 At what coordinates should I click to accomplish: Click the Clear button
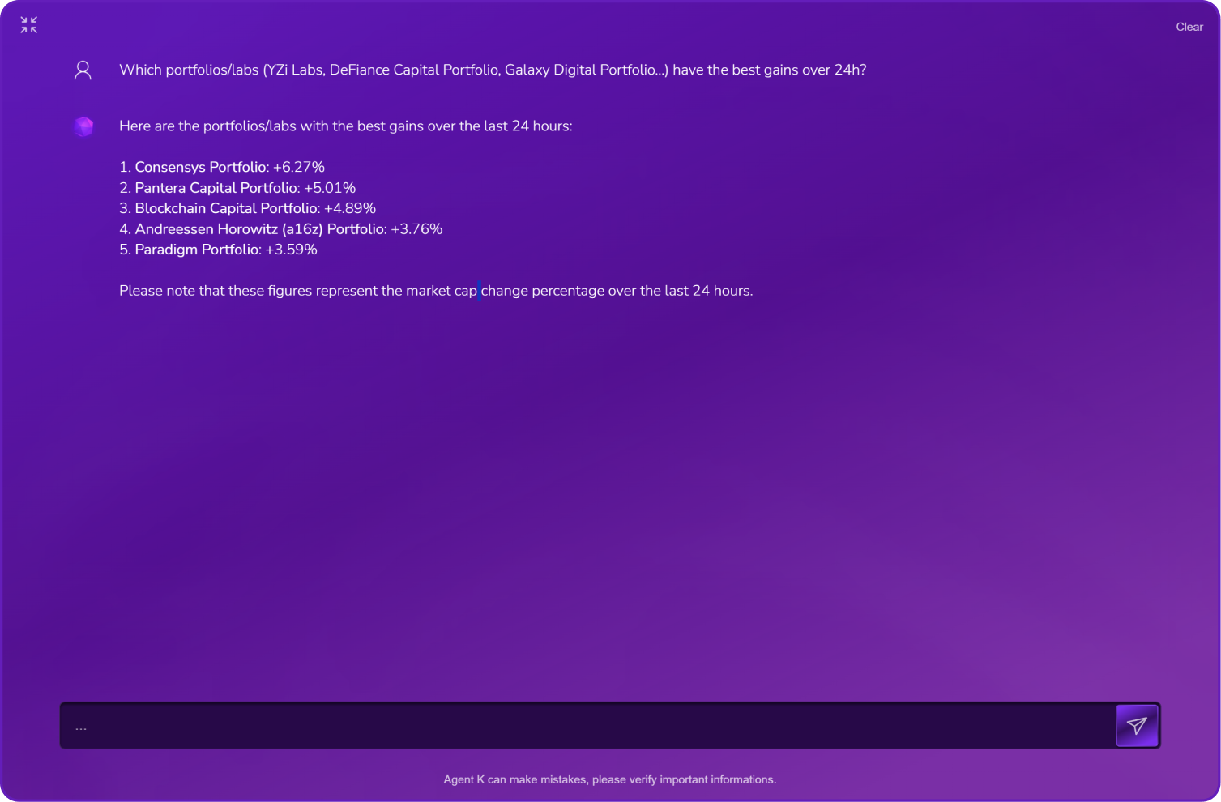1189,27
